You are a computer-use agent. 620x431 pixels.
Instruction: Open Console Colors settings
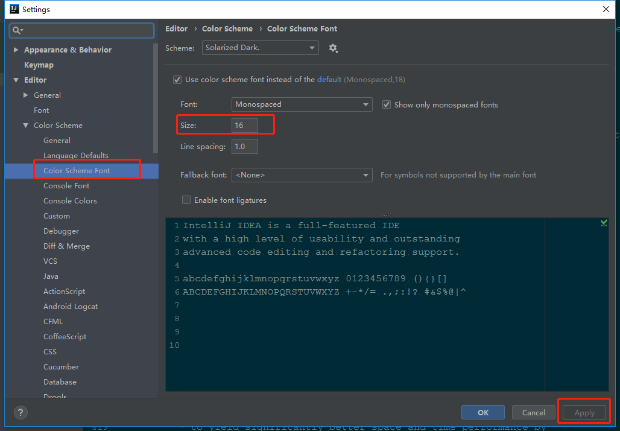point(70,200)
